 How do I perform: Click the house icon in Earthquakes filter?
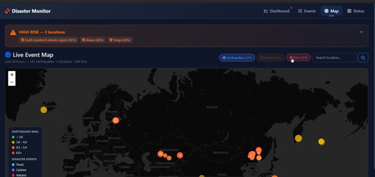pos(224,58)
